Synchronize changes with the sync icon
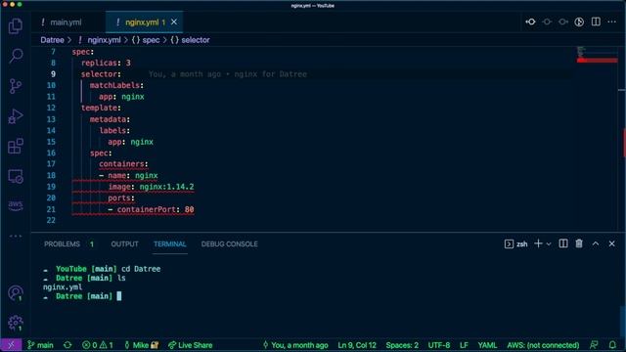The image size is (626, 352). [67, 345]
